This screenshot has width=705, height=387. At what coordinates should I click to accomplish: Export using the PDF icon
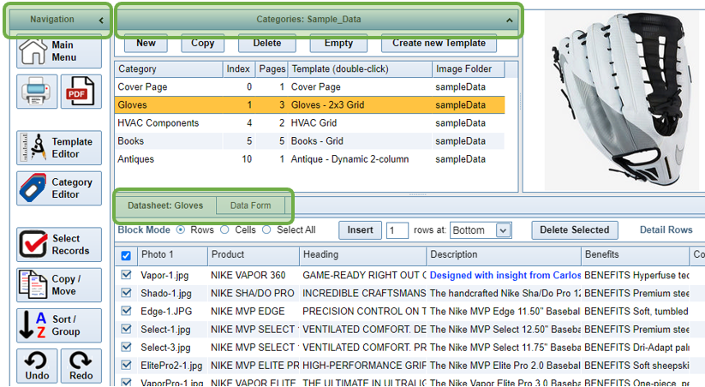(x=81, y=92)
